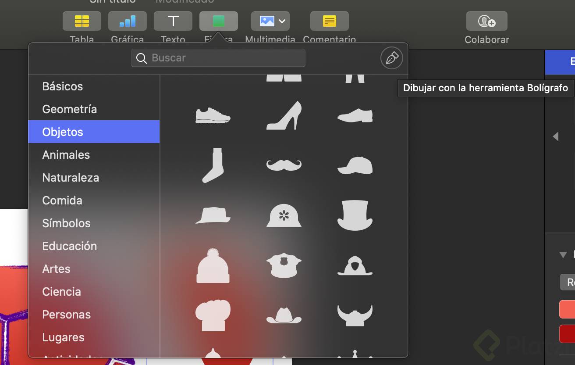Choose the baseball cap shape
The image size is (575, 365).
click(x=355, y=165)
